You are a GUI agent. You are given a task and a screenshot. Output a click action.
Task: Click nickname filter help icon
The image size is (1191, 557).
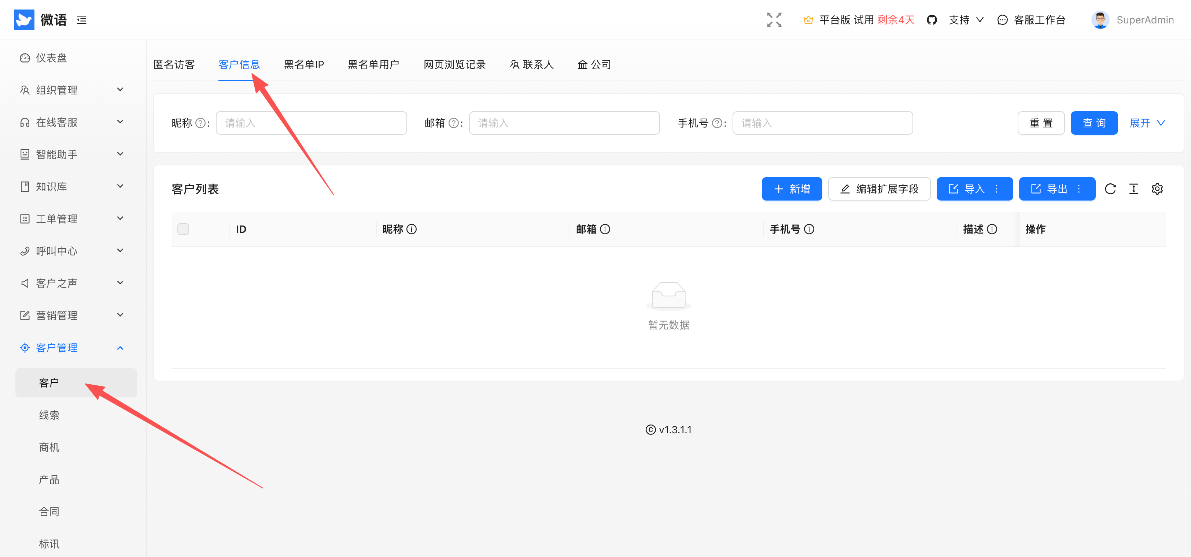pyautogui.click(x=200, y=123)
